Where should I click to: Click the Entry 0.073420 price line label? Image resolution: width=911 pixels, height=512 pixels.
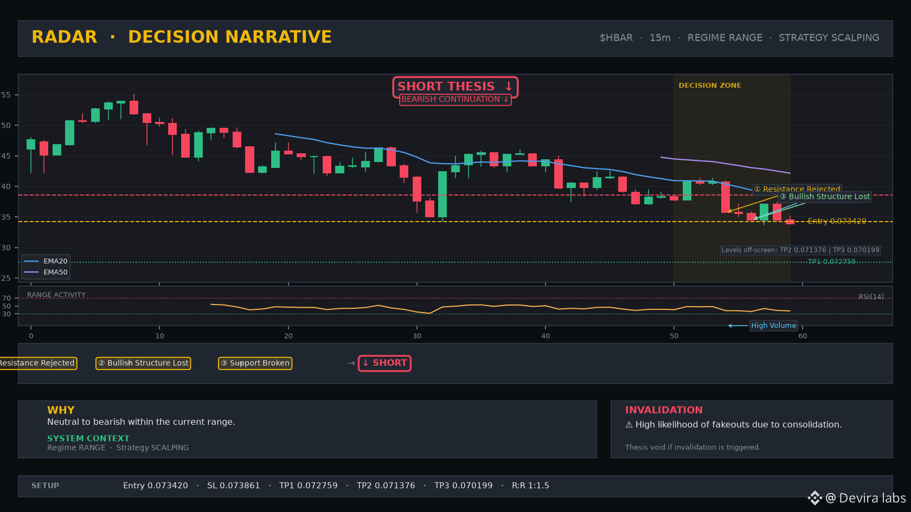[x=837, y=221]
